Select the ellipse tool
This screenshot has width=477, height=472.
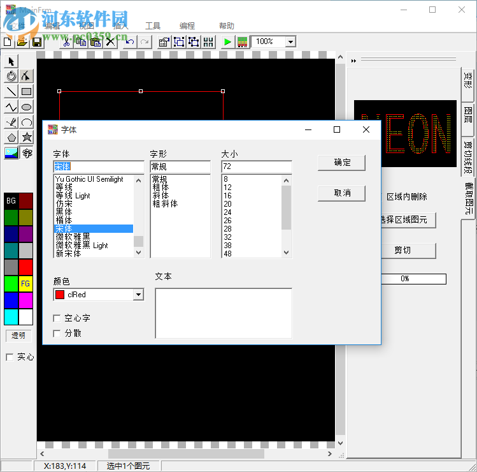pos(27,107)
